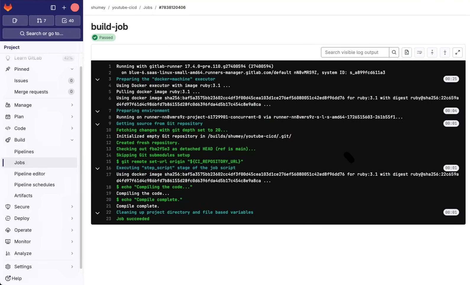
Task: Collapse the Preparing environment log section
Action: (x=98, y=111)
